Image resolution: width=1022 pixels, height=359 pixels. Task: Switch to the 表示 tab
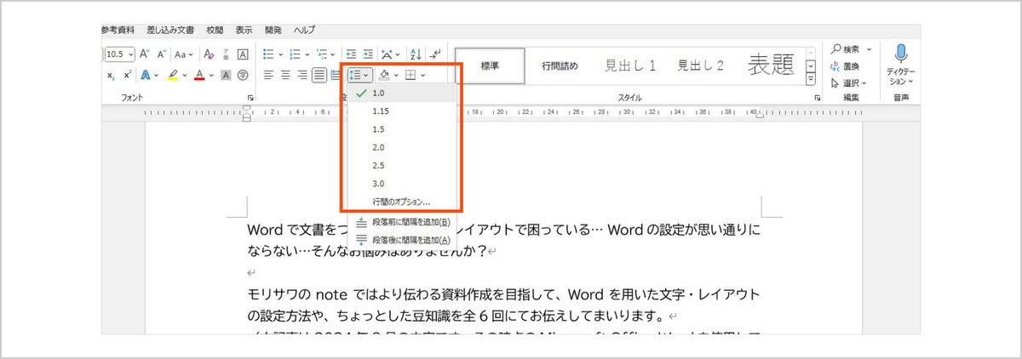coord(244,30)
